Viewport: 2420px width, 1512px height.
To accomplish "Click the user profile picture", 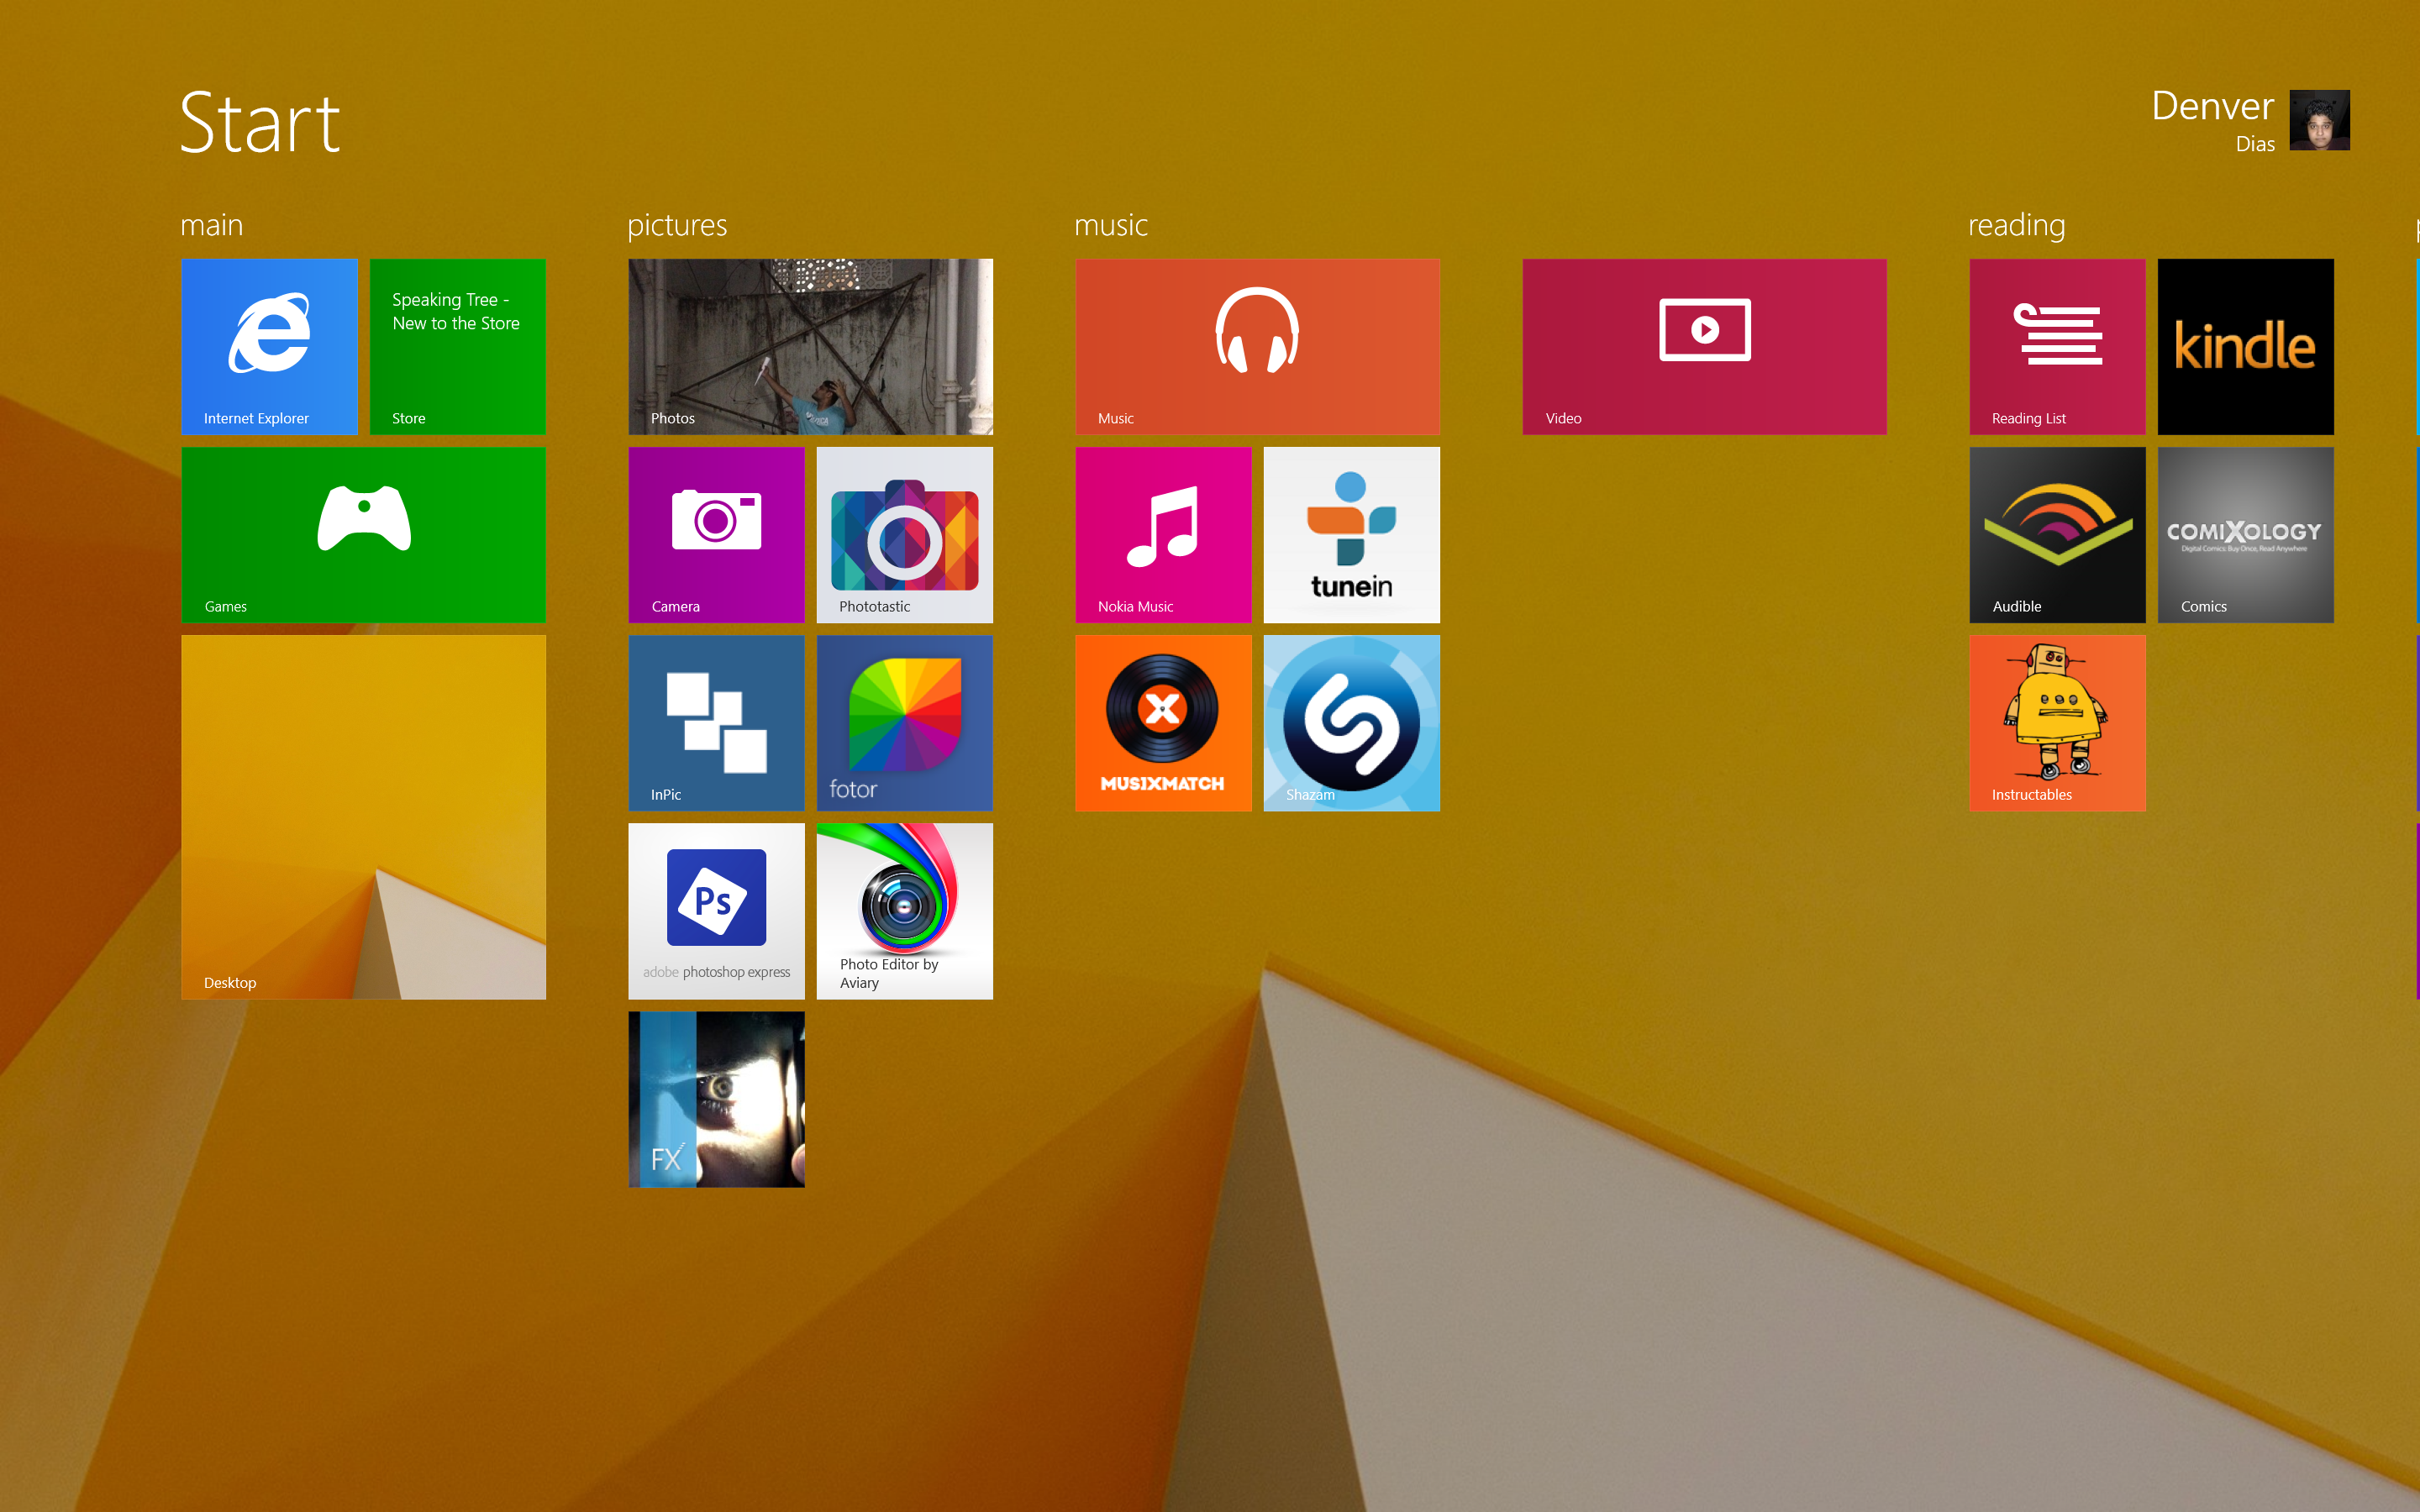I will pyautogui.click(x=2319, y=120).
